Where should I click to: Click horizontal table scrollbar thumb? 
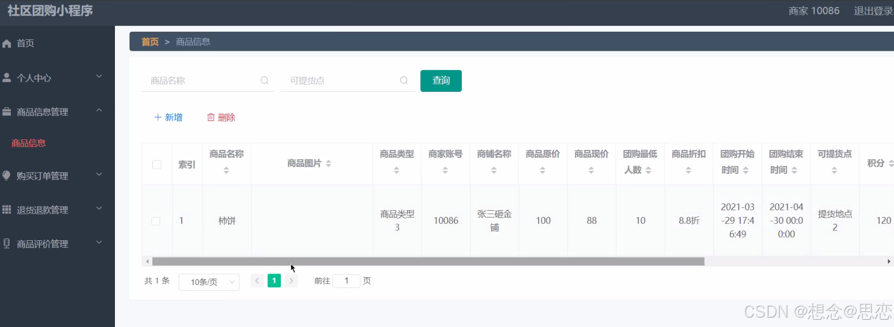tap(428, 262)
